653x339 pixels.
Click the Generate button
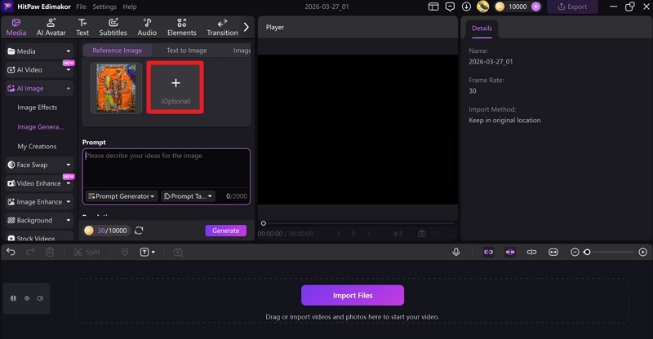tap(225, 231)
